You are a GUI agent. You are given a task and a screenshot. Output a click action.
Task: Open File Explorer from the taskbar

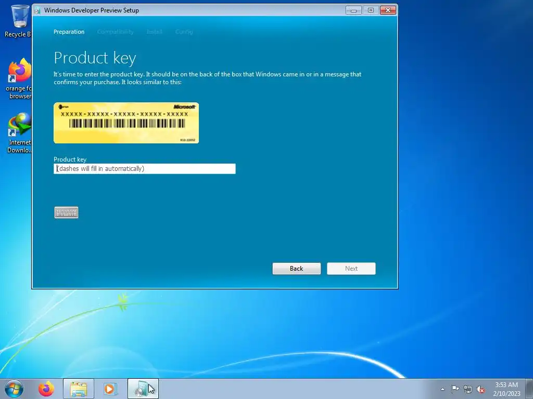(x=79, y=389)
